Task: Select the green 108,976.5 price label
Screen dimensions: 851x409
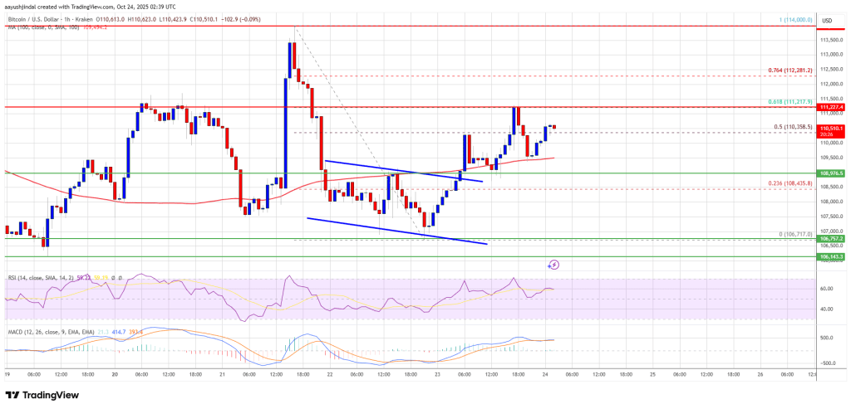Action: point(830,174)
